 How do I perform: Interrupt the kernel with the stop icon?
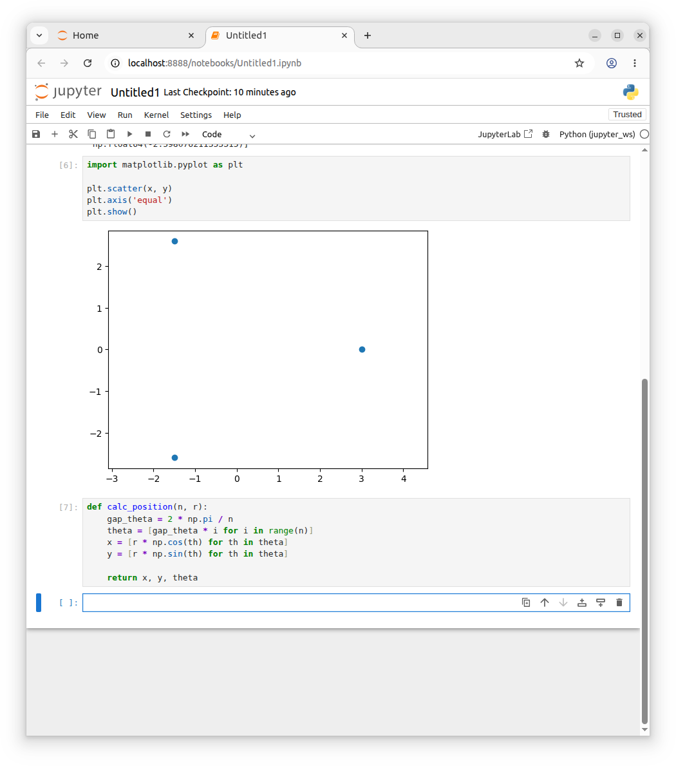148,134
